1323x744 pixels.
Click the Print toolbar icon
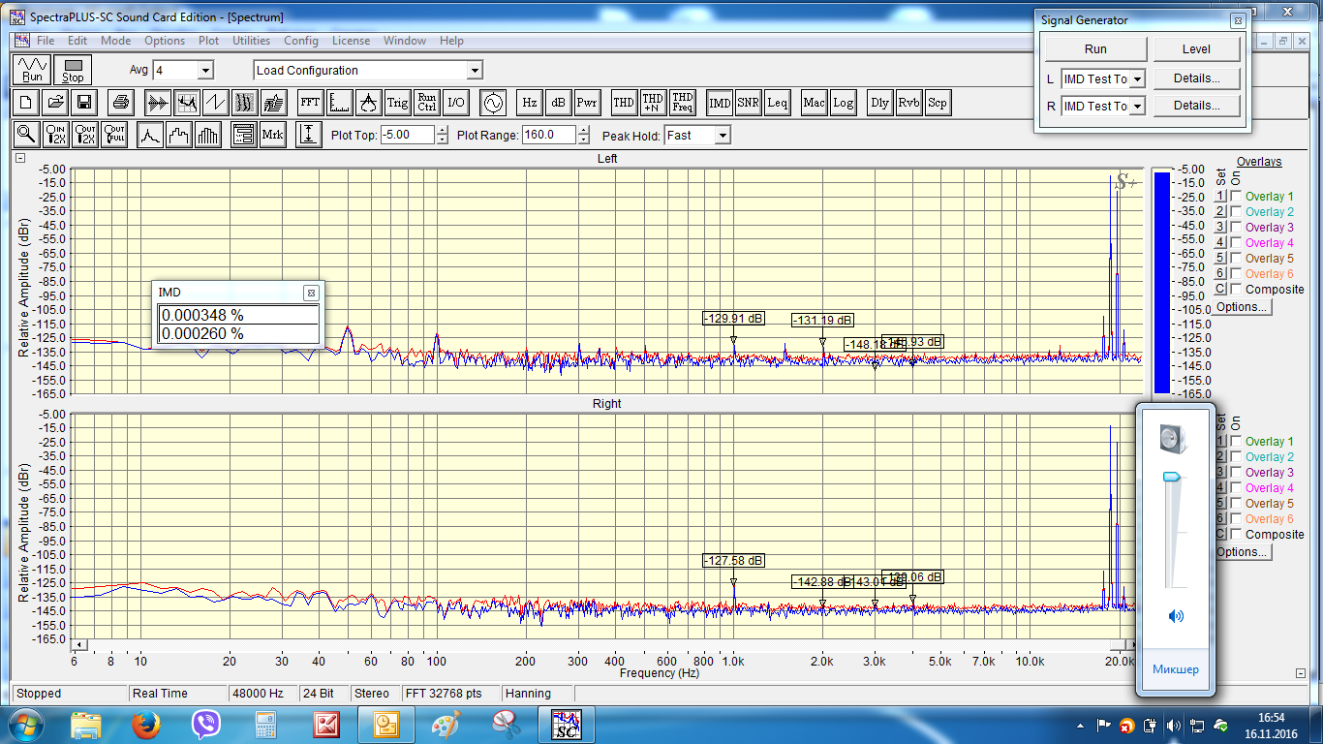pos(121,103)
